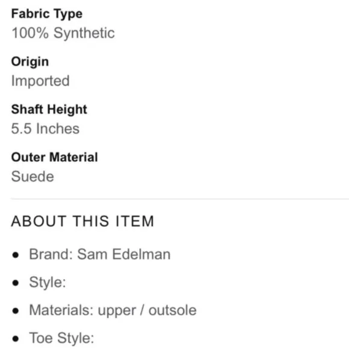Click the Style: bullet item text

pyautogui.click(x=48, y=282)
